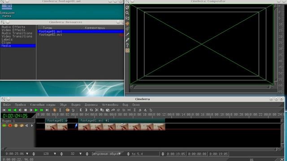This screenshot has width=287, height=161.
Task: Open the 32 track zoom dropdown
Action: point(80,154)
